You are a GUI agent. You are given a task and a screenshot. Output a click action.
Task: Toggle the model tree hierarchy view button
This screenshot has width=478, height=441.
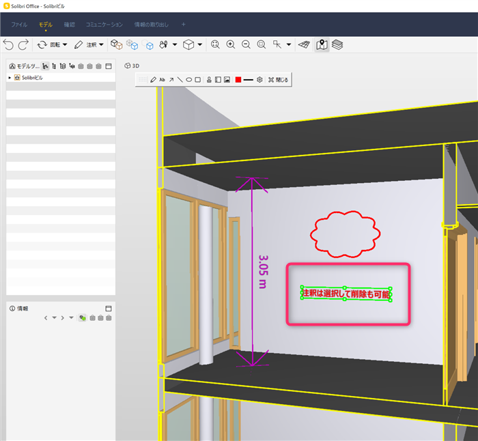click(45, 66)
